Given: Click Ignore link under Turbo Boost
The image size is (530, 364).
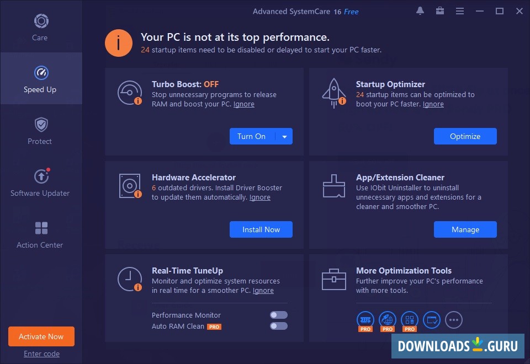Looking at the screenshot, I should (243, 104).
